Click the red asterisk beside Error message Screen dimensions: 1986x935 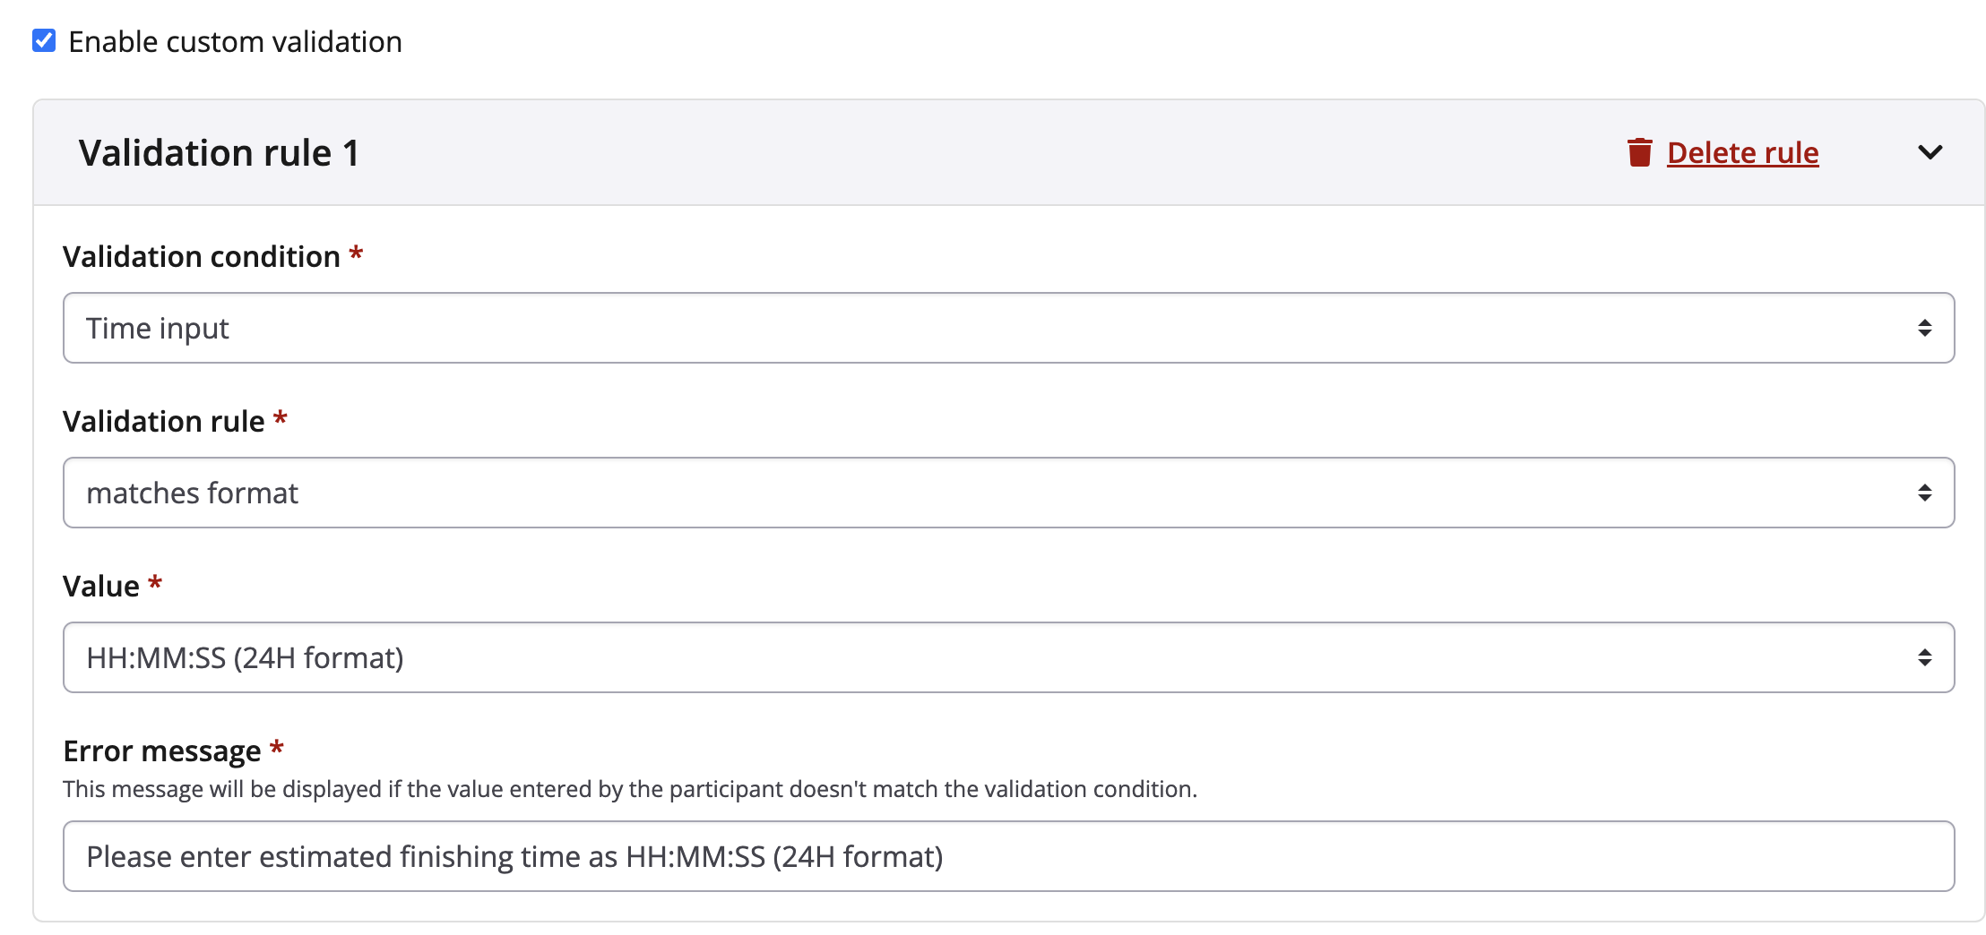coord(277,748)
